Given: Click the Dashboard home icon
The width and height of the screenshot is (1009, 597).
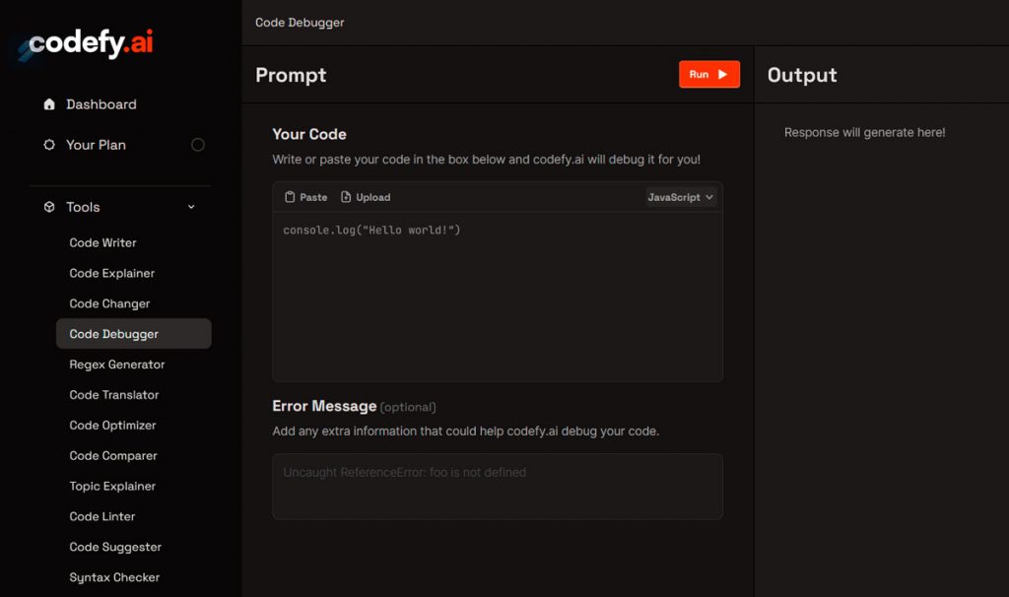Looking at the screenshot, I should click(49, 104).
